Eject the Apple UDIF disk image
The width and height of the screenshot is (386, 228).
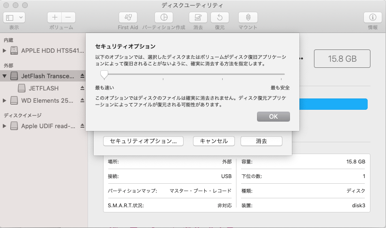(x=82, y=126)
